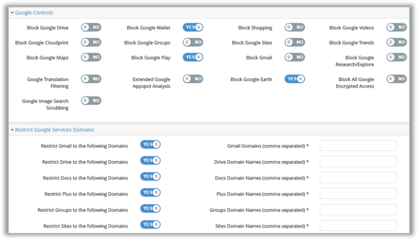
Task: Enable Block Google Cloudprint toggle
Action: coord(91,42)
